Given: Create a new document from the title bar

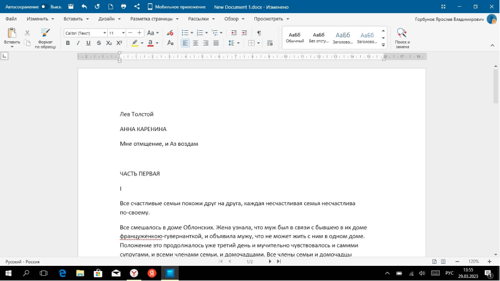Looking at the screenshot, I should (x=110, y=7).
